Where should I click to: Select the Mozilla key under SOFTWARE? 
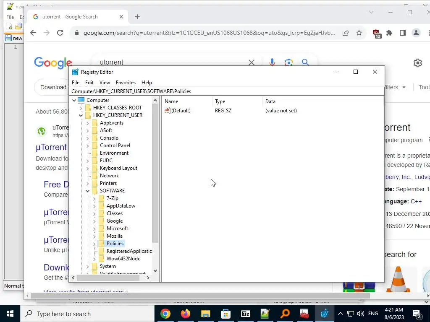(x=114, y=236)
